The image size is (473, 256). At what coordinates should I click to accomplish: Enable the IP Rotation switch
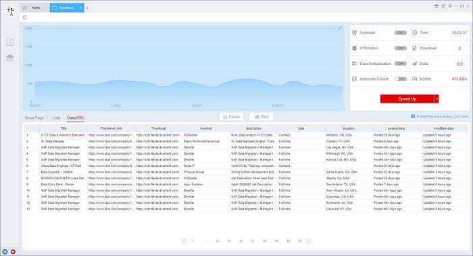(x=401, y=48)
